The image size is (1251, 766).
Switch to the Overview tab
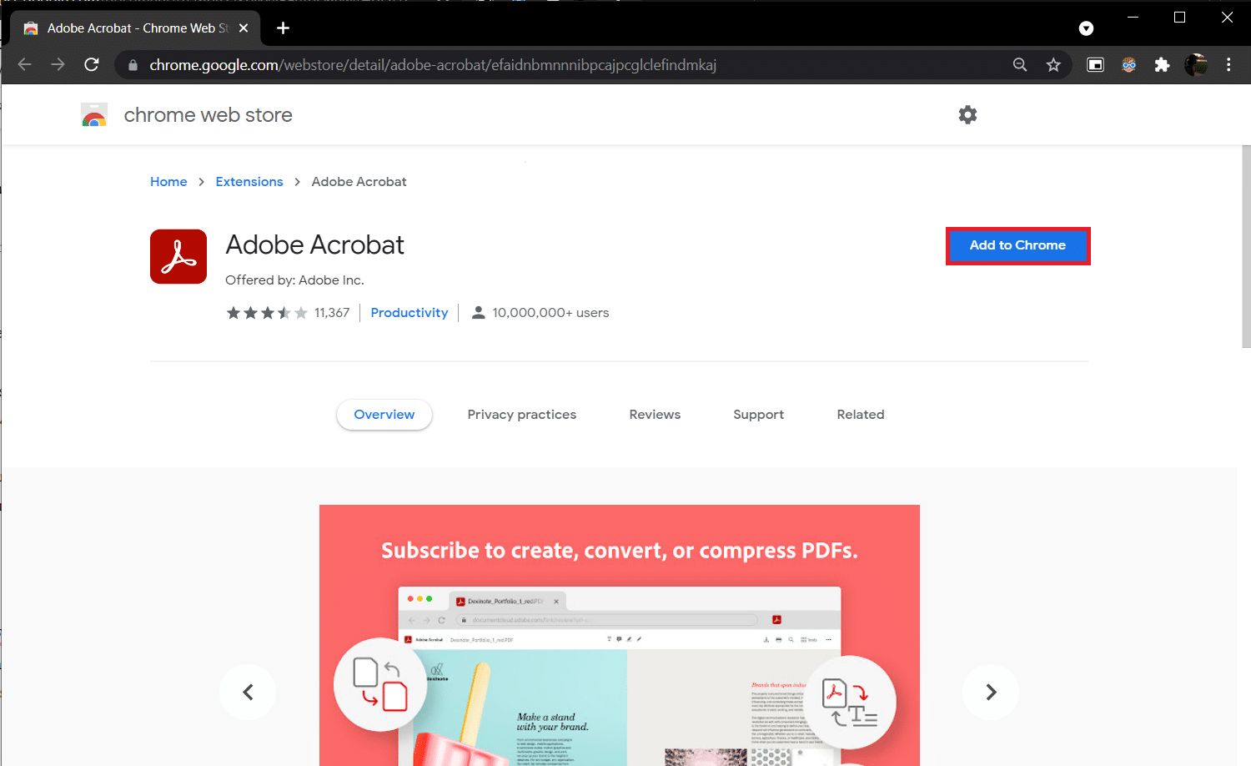pyautogui.click(x=384, y=415)
